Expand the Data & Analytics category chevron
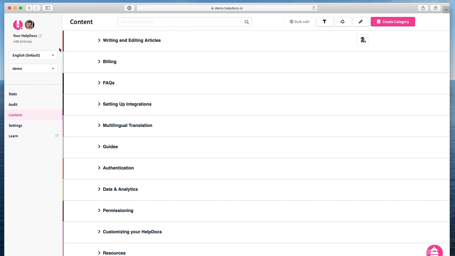Image resolution: width=455 pixels, height=256 pixels. [99, 189]
